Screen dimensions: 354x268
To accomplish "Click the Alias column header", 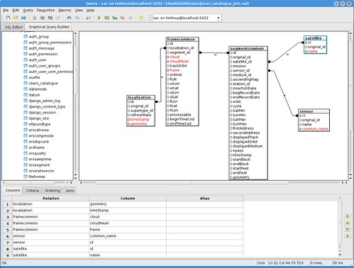I will 204,199.
